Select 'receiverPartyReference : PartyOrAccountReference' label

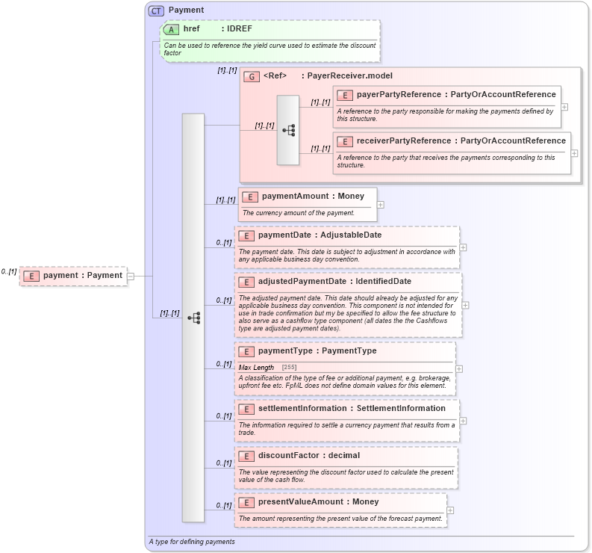(x=461, y=141)
